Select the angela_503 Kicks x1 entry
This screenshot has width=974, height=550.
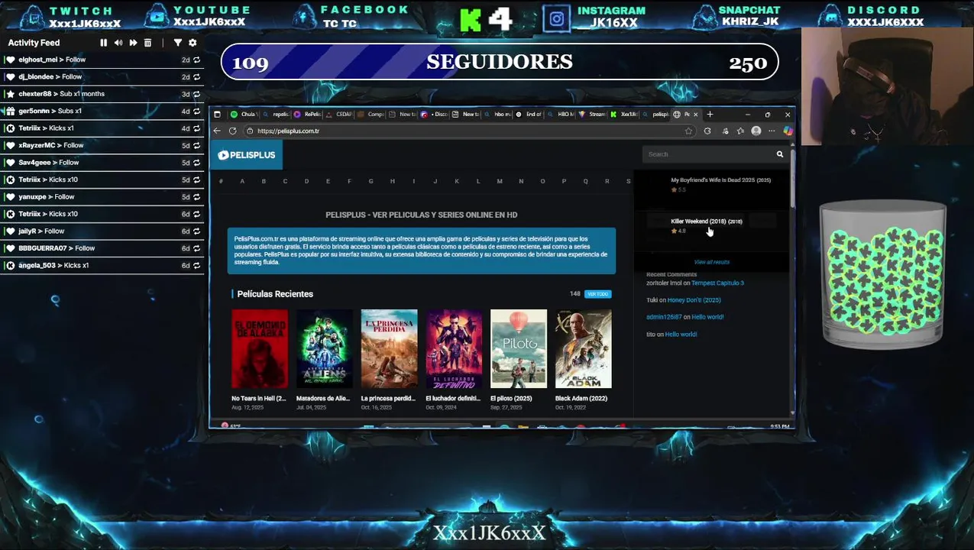pos(102,265)
